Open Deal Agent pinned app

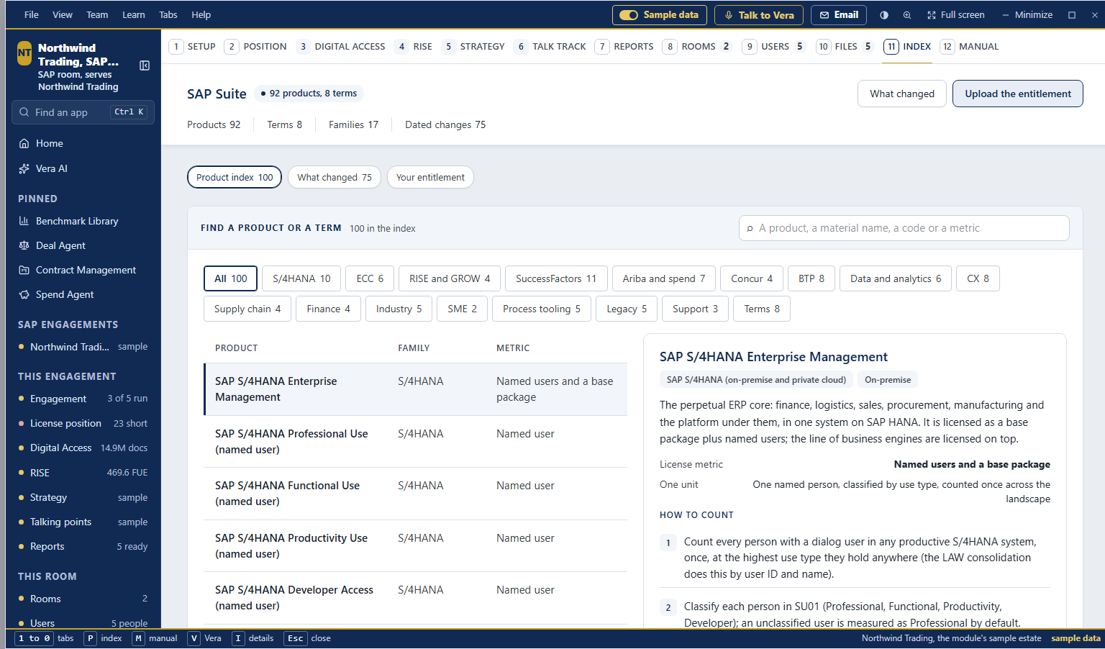83,245
